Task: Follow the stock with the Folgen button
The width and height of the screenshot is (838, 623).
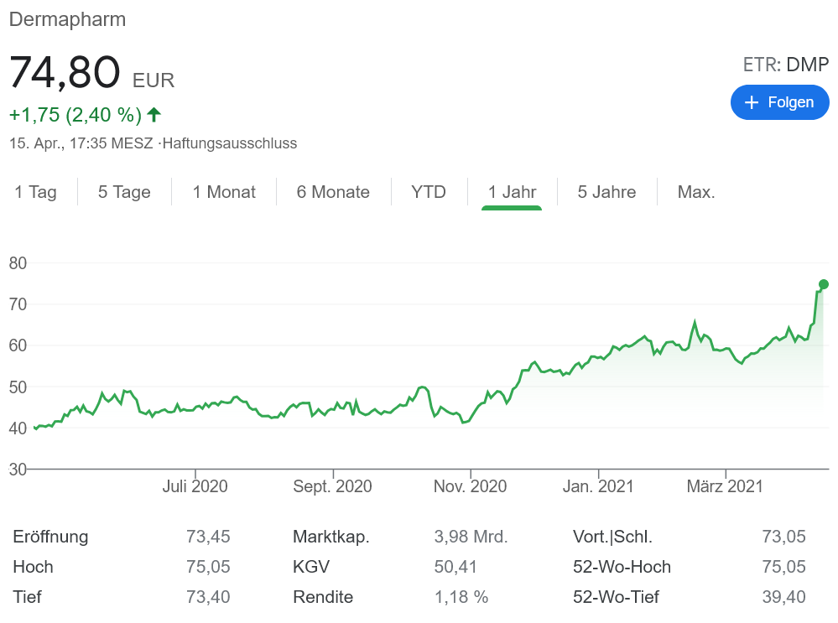Action: (x=779, y=102)
